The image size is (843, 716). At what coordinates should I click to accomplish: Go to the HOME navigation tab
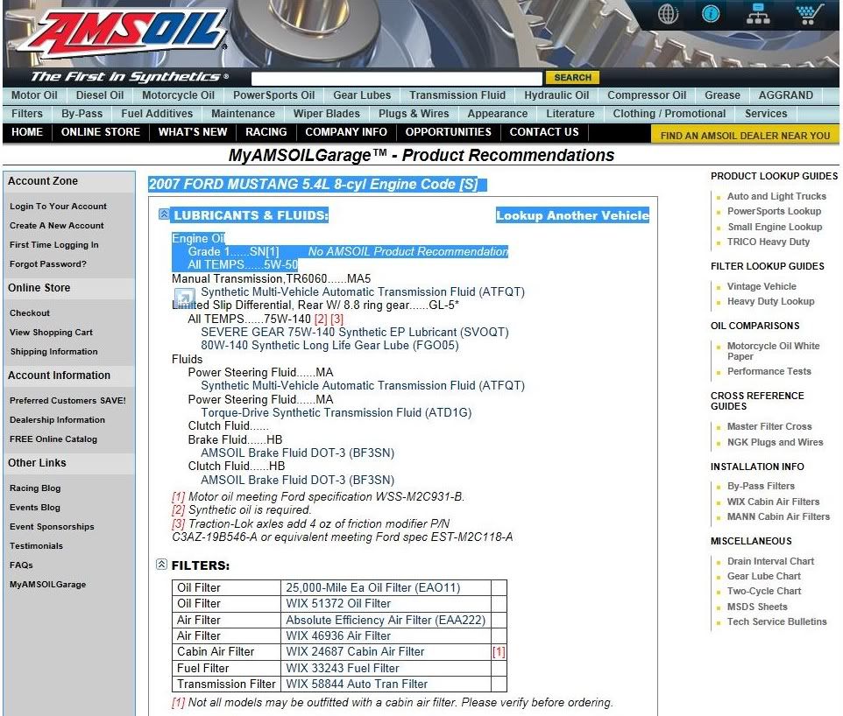point(27,132)
